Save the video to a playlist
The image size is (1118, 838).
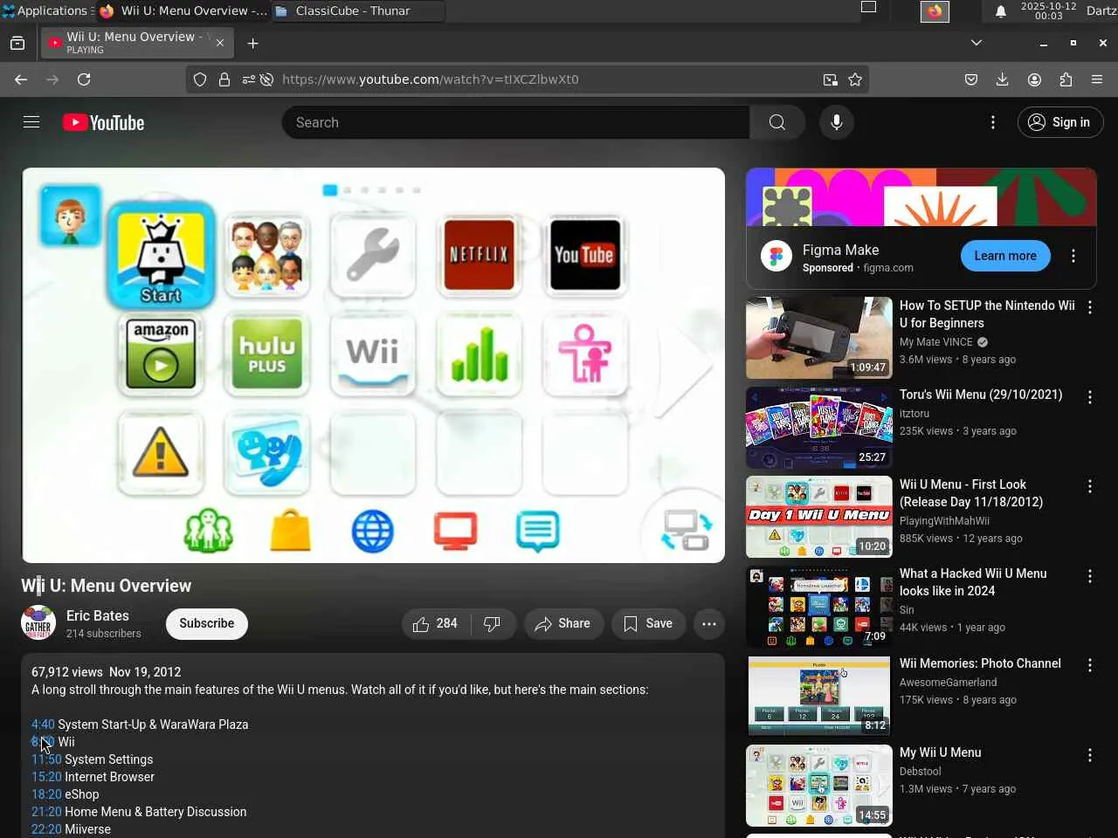[648, 623]
